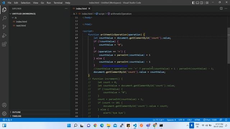Image resolution: width=230 pixels, height=129 pixels.
Task: Click line number 21 in the gutter
Action: [x=76, y=52]
